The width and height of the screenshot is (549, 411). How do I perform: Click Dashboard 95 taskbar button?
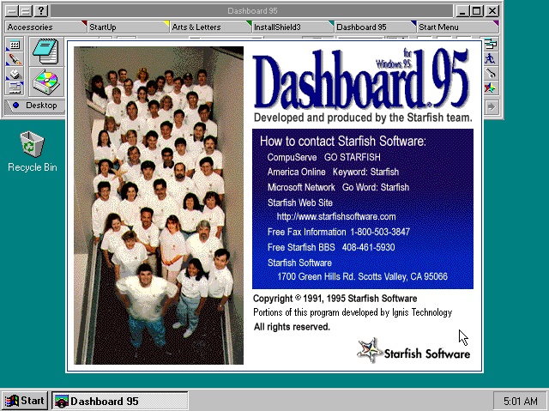[x=120, y=401]
